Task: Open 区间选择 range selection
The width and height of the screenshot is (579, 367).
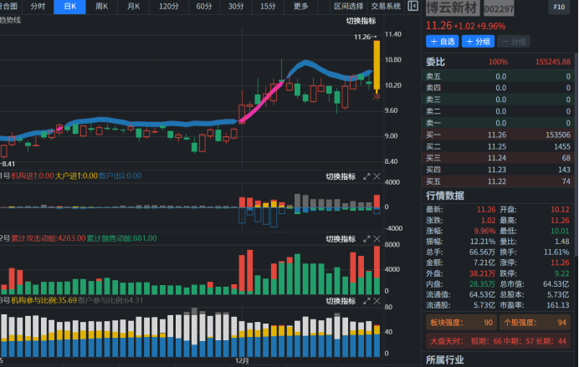Action: tap(348, 7)
